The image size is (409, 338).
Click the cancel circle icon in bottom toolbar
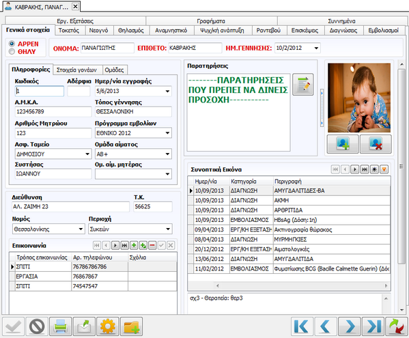point(37,326)
